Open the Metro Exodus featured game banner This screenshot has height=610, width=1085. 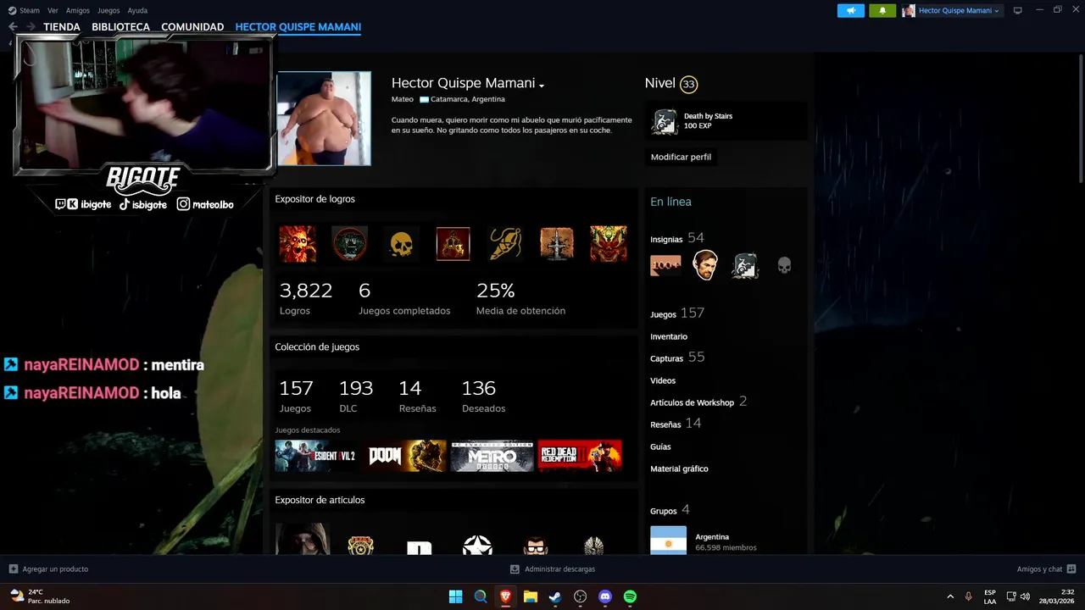tap(492, 456)
